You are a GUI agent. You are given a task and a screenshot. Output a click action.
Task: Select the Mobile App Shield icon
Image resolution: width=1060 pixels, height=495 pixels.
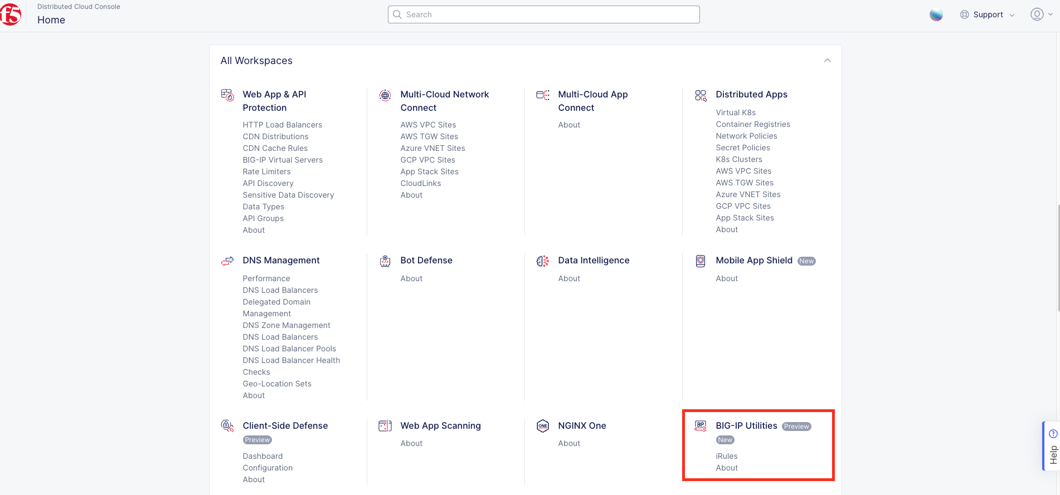(x=701, y=261)
